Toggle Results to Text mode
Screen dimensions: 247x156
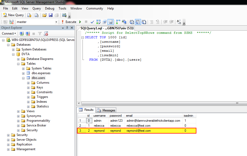[x=132, y=22]
